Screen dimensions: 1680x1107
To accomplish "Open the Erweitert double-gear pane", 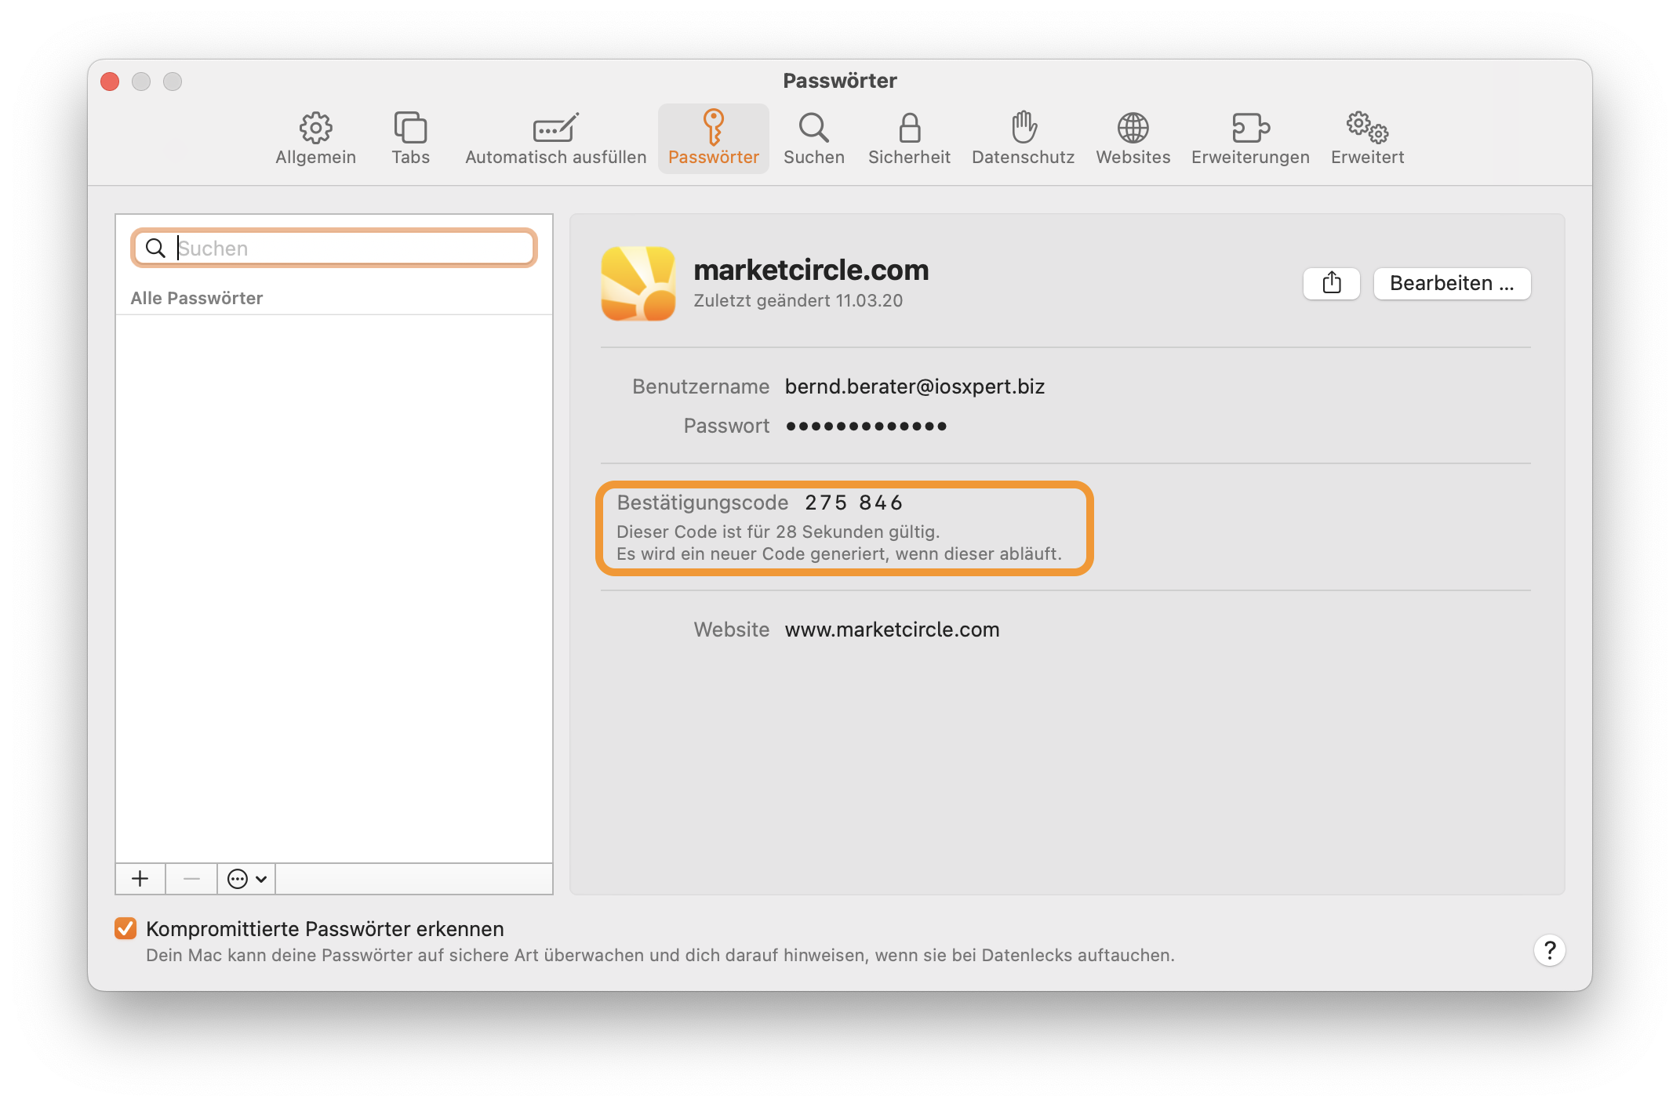I will [x=1367, y=138].
